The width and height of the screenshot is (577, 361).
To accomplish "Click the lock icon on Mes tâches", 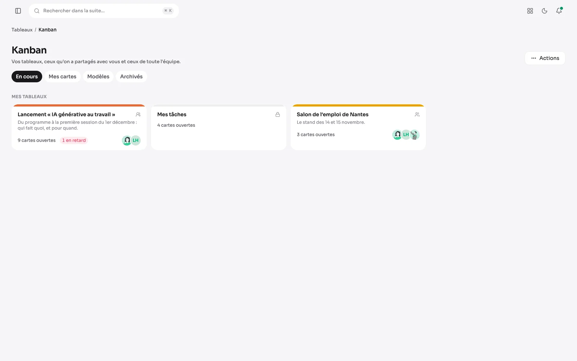I will coord(278,114).
